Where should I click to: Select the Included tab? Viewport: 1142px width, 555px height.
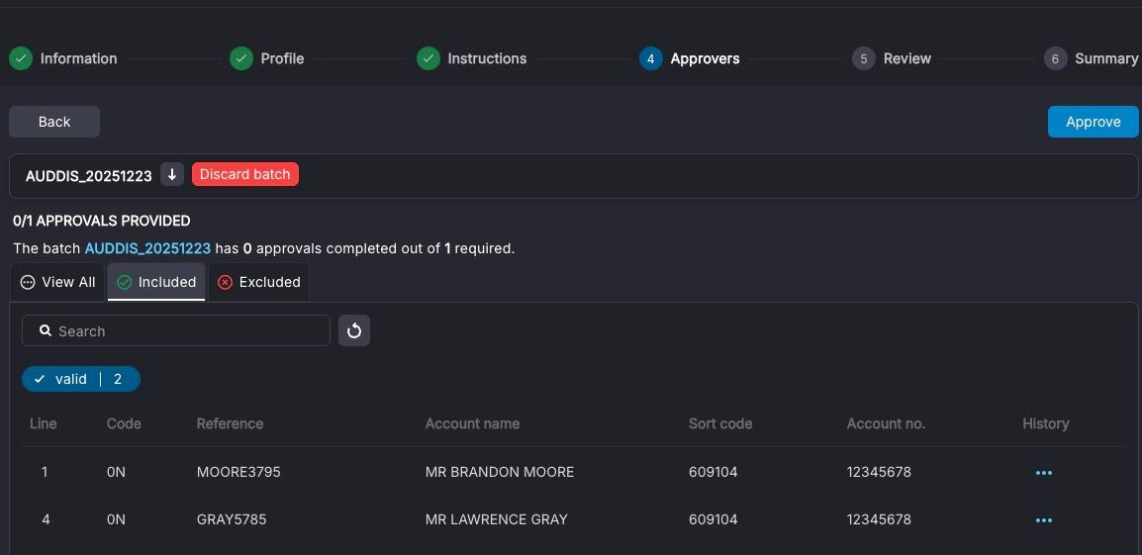tap(156, 282)
